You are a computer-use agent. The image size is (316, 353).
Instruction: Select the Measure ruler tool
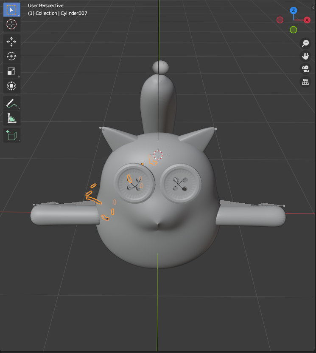tap(12, 118)
